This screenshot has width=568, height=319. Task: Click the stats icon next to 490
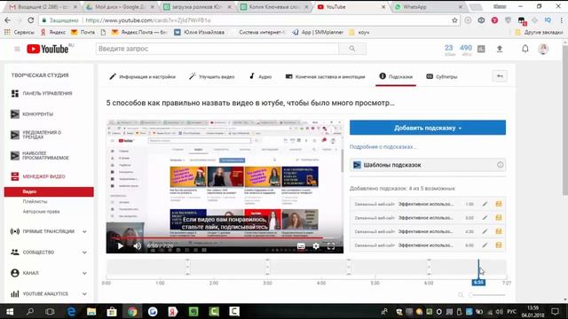point(481,49)
